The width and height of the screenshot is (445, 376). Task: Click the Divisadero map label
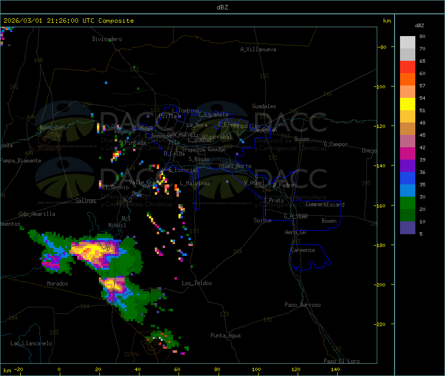107,39
